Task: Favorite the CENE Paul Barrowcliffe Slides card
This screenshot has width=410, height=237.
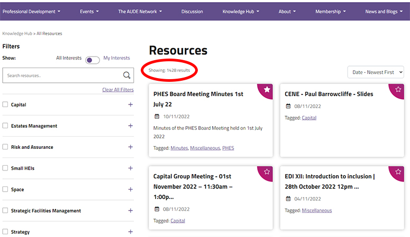Action: click(398, 90)
